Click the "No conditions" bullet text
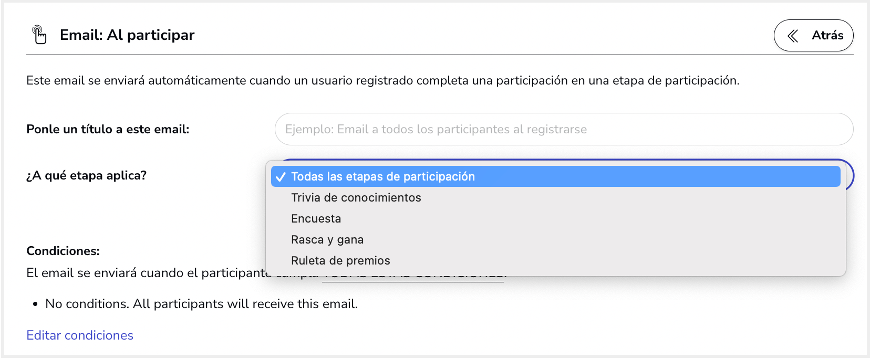The image size is (870, 359). coord(201,304)
